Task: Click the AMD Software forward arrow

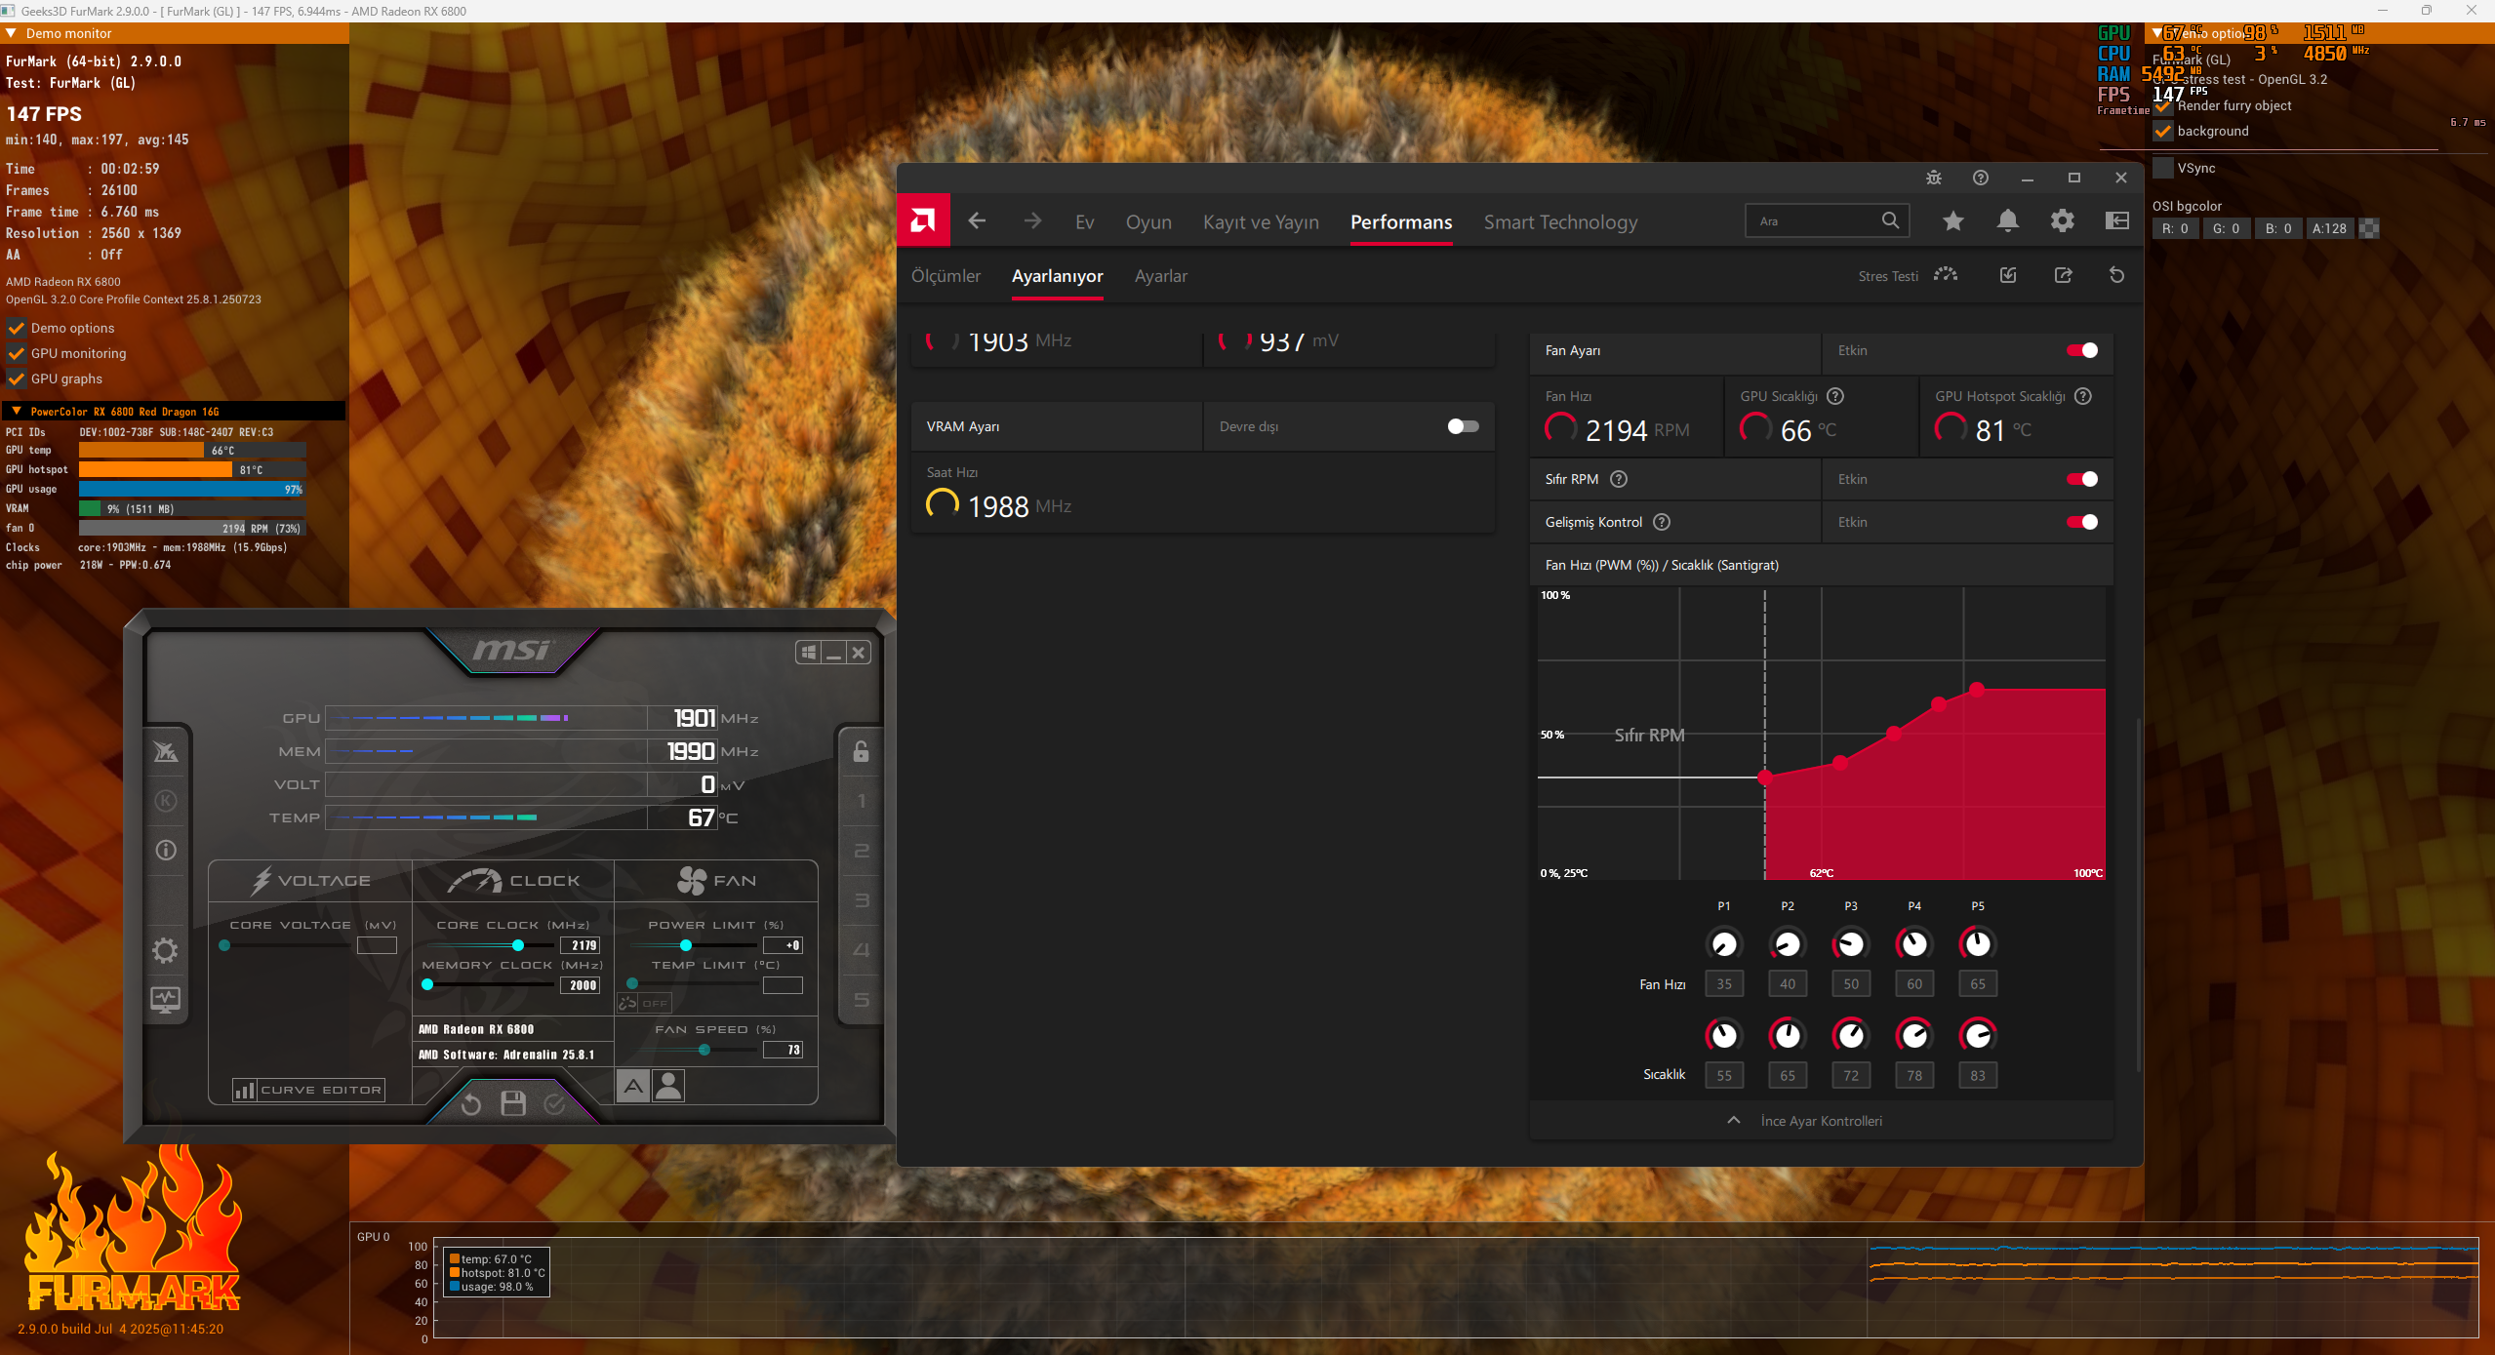Action: [1032, 221]
